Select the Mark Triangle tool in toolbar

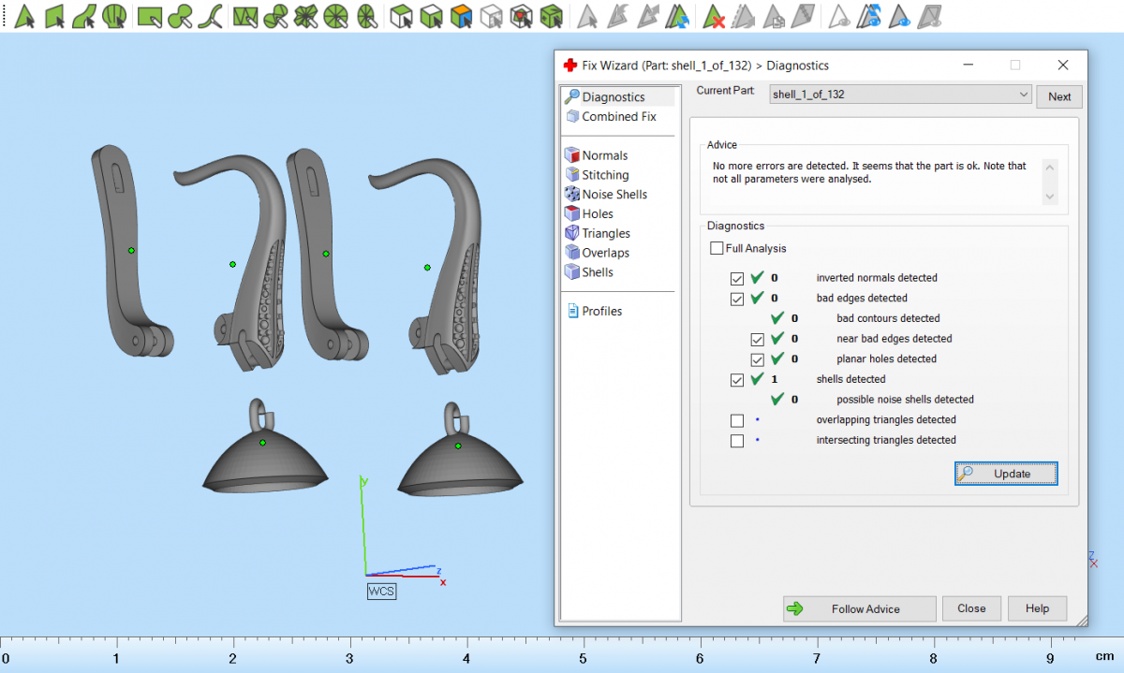tap(25, 16)
